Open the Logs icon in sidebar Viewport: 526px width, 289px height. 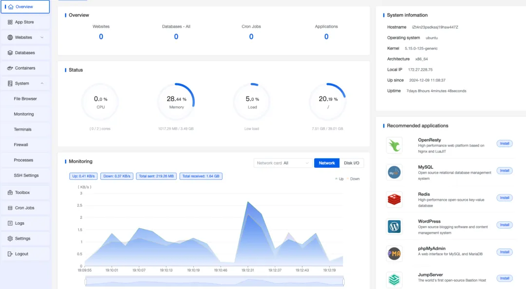10,223
